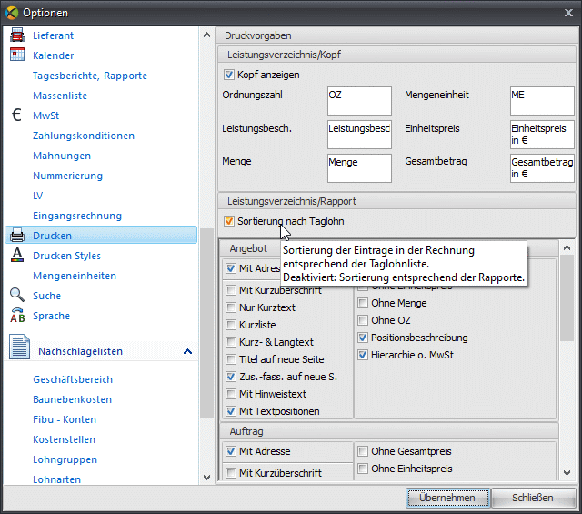Enable the Kurzliste checkbox
This screenshot has width=582, height=514.
click(231, 325)
